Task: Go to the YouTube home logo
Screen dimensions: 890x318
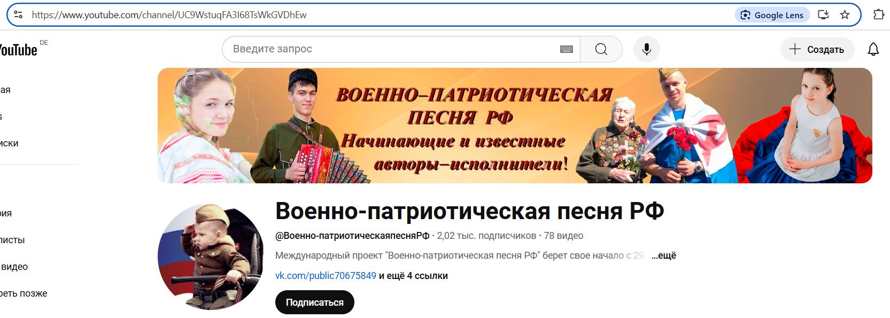Action: (x=18, y=50)
